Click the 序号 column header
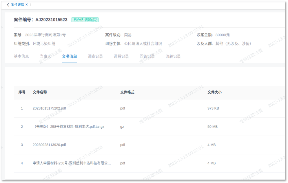Viewport: 288px width, 183px height. click(x=22, y=92)
